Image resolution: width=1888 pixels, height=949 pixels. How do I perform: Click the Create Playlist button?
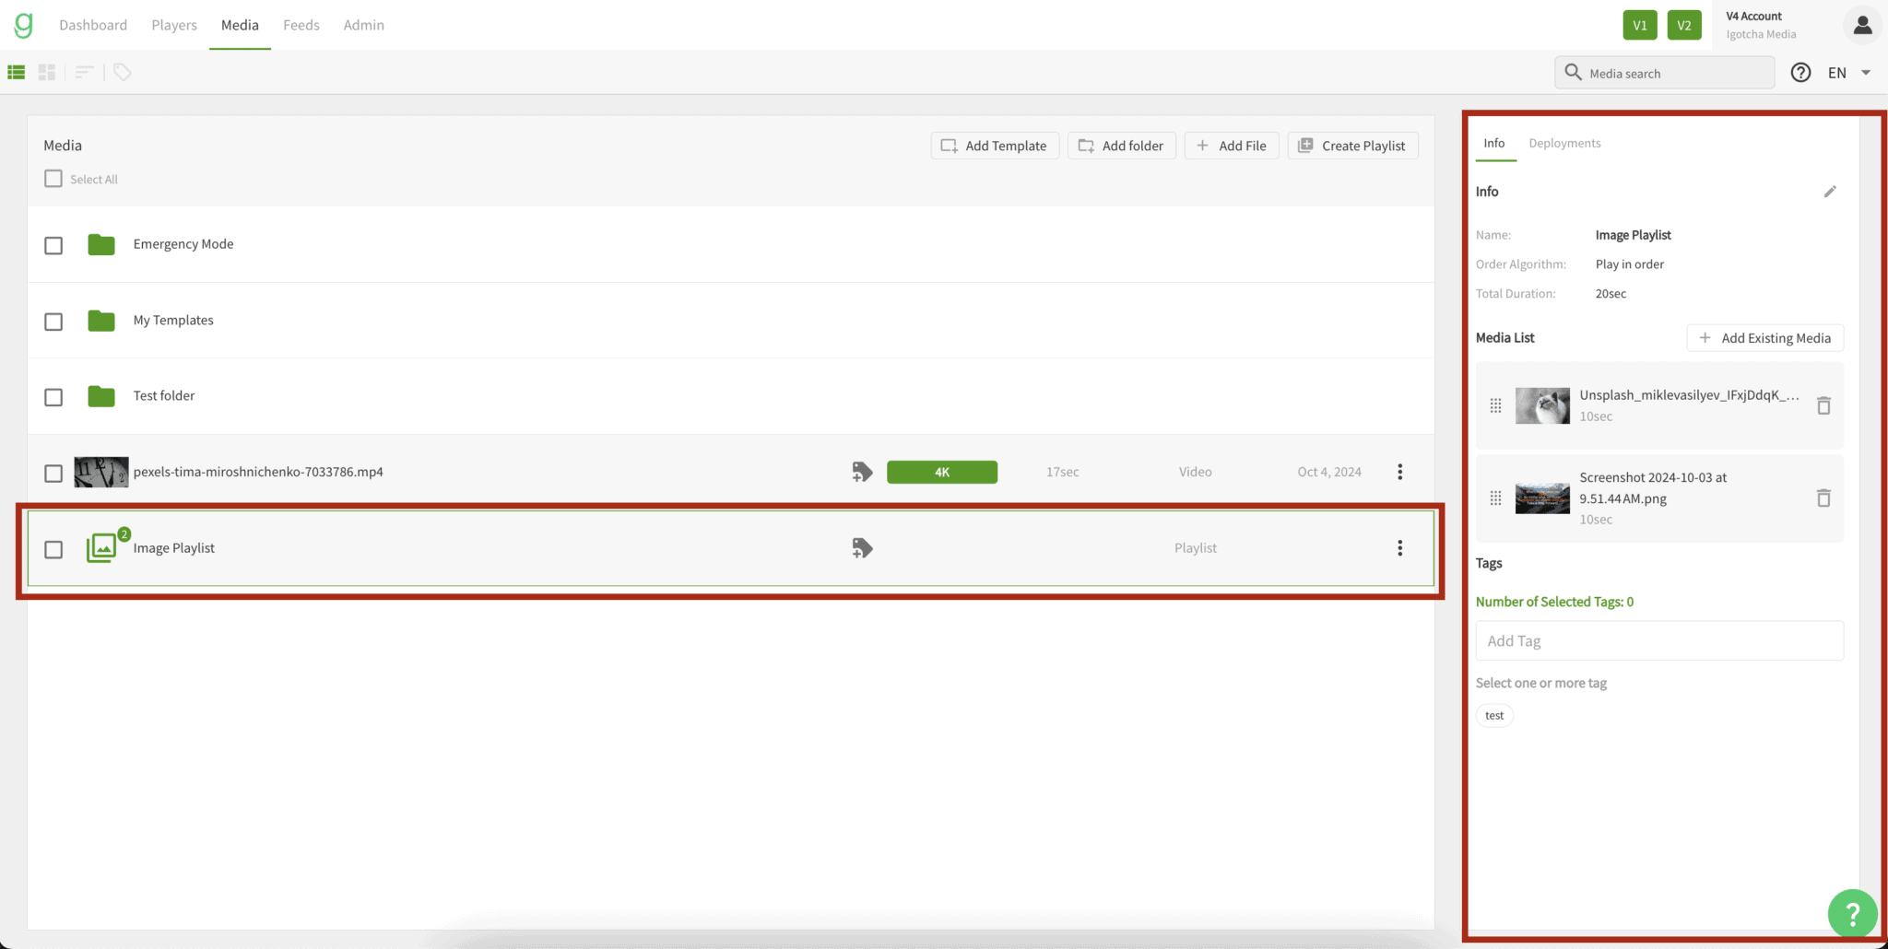coord(1352,145)
